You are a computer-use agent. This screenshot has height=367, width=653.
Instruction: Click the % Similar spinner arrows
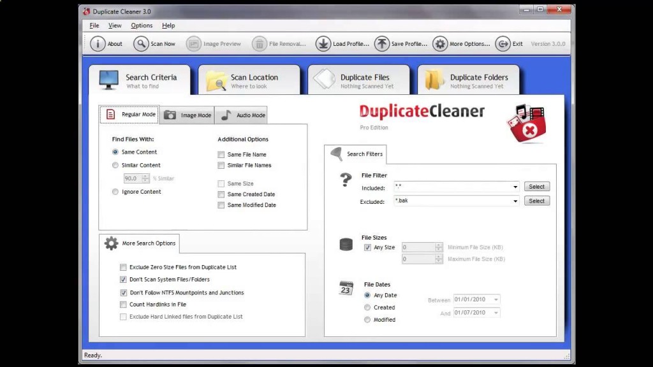click(145, 178)
